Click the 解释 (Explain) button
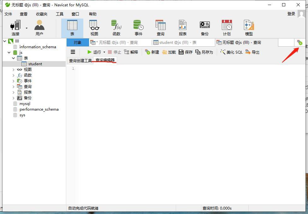308x214 pixels. tap(131, 52)
